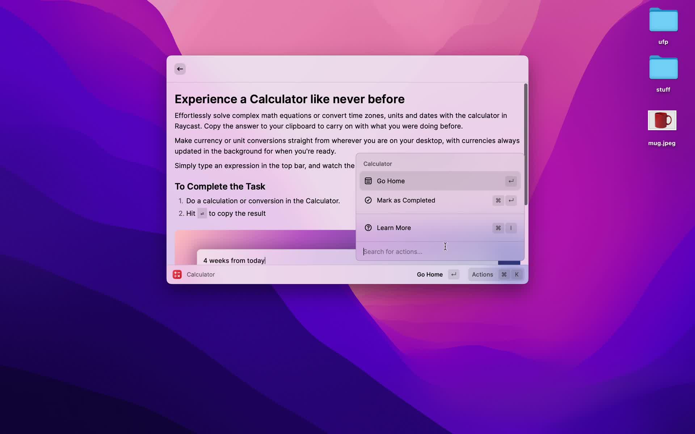The height and width of the screenshot is (434, 695).
Task: Toggle the Calculator completed status
Action: pos(406,200)
